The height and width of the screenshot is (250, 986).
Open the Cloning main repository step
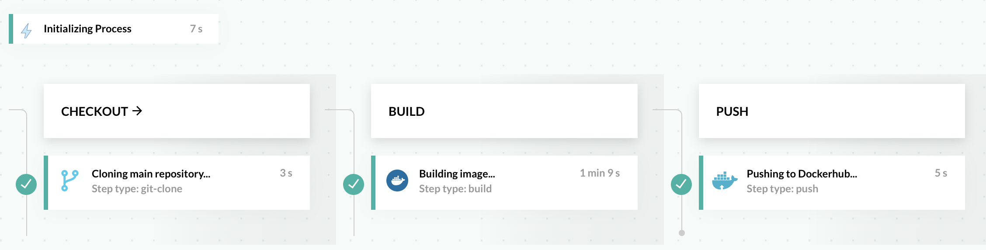pos(151,174)
